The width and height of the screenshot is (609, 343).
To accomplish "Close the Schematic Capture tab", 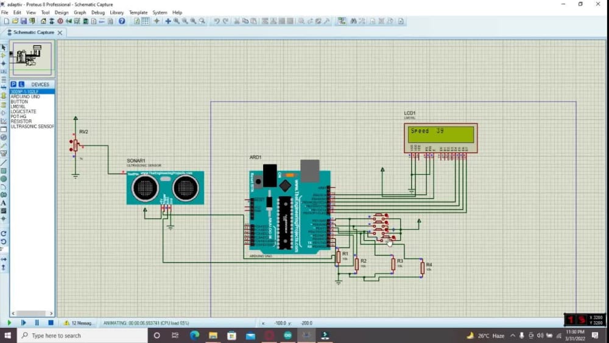I will point(60,33).
